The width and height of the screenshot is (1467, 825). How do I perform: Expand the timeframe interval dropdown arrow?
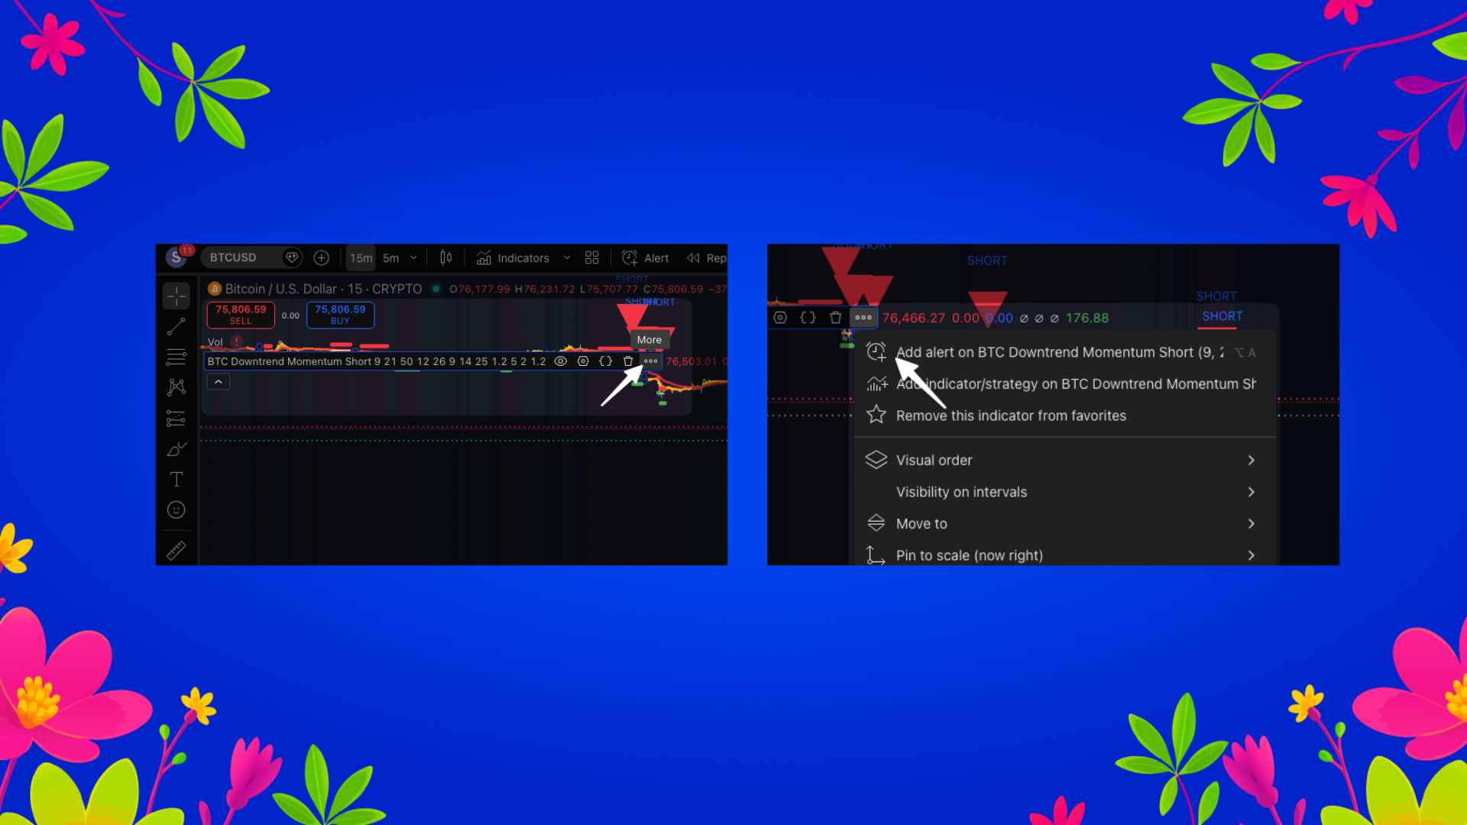414,258
